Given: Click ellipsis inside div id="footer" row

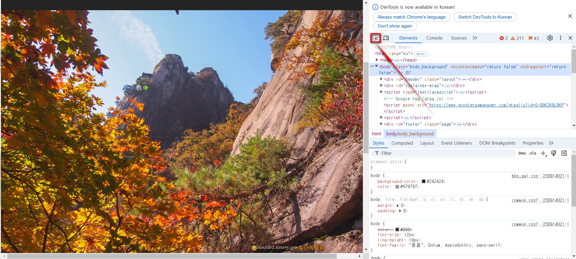Looking at the screenshot, I should pyautogui.click(x=459, y=124).
